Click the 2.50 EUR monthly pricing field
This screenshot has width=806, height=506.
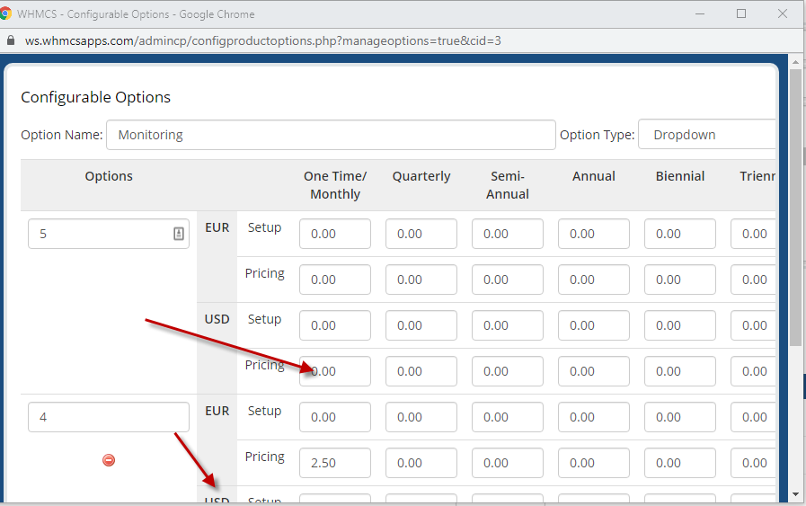(x=334, y=463)
